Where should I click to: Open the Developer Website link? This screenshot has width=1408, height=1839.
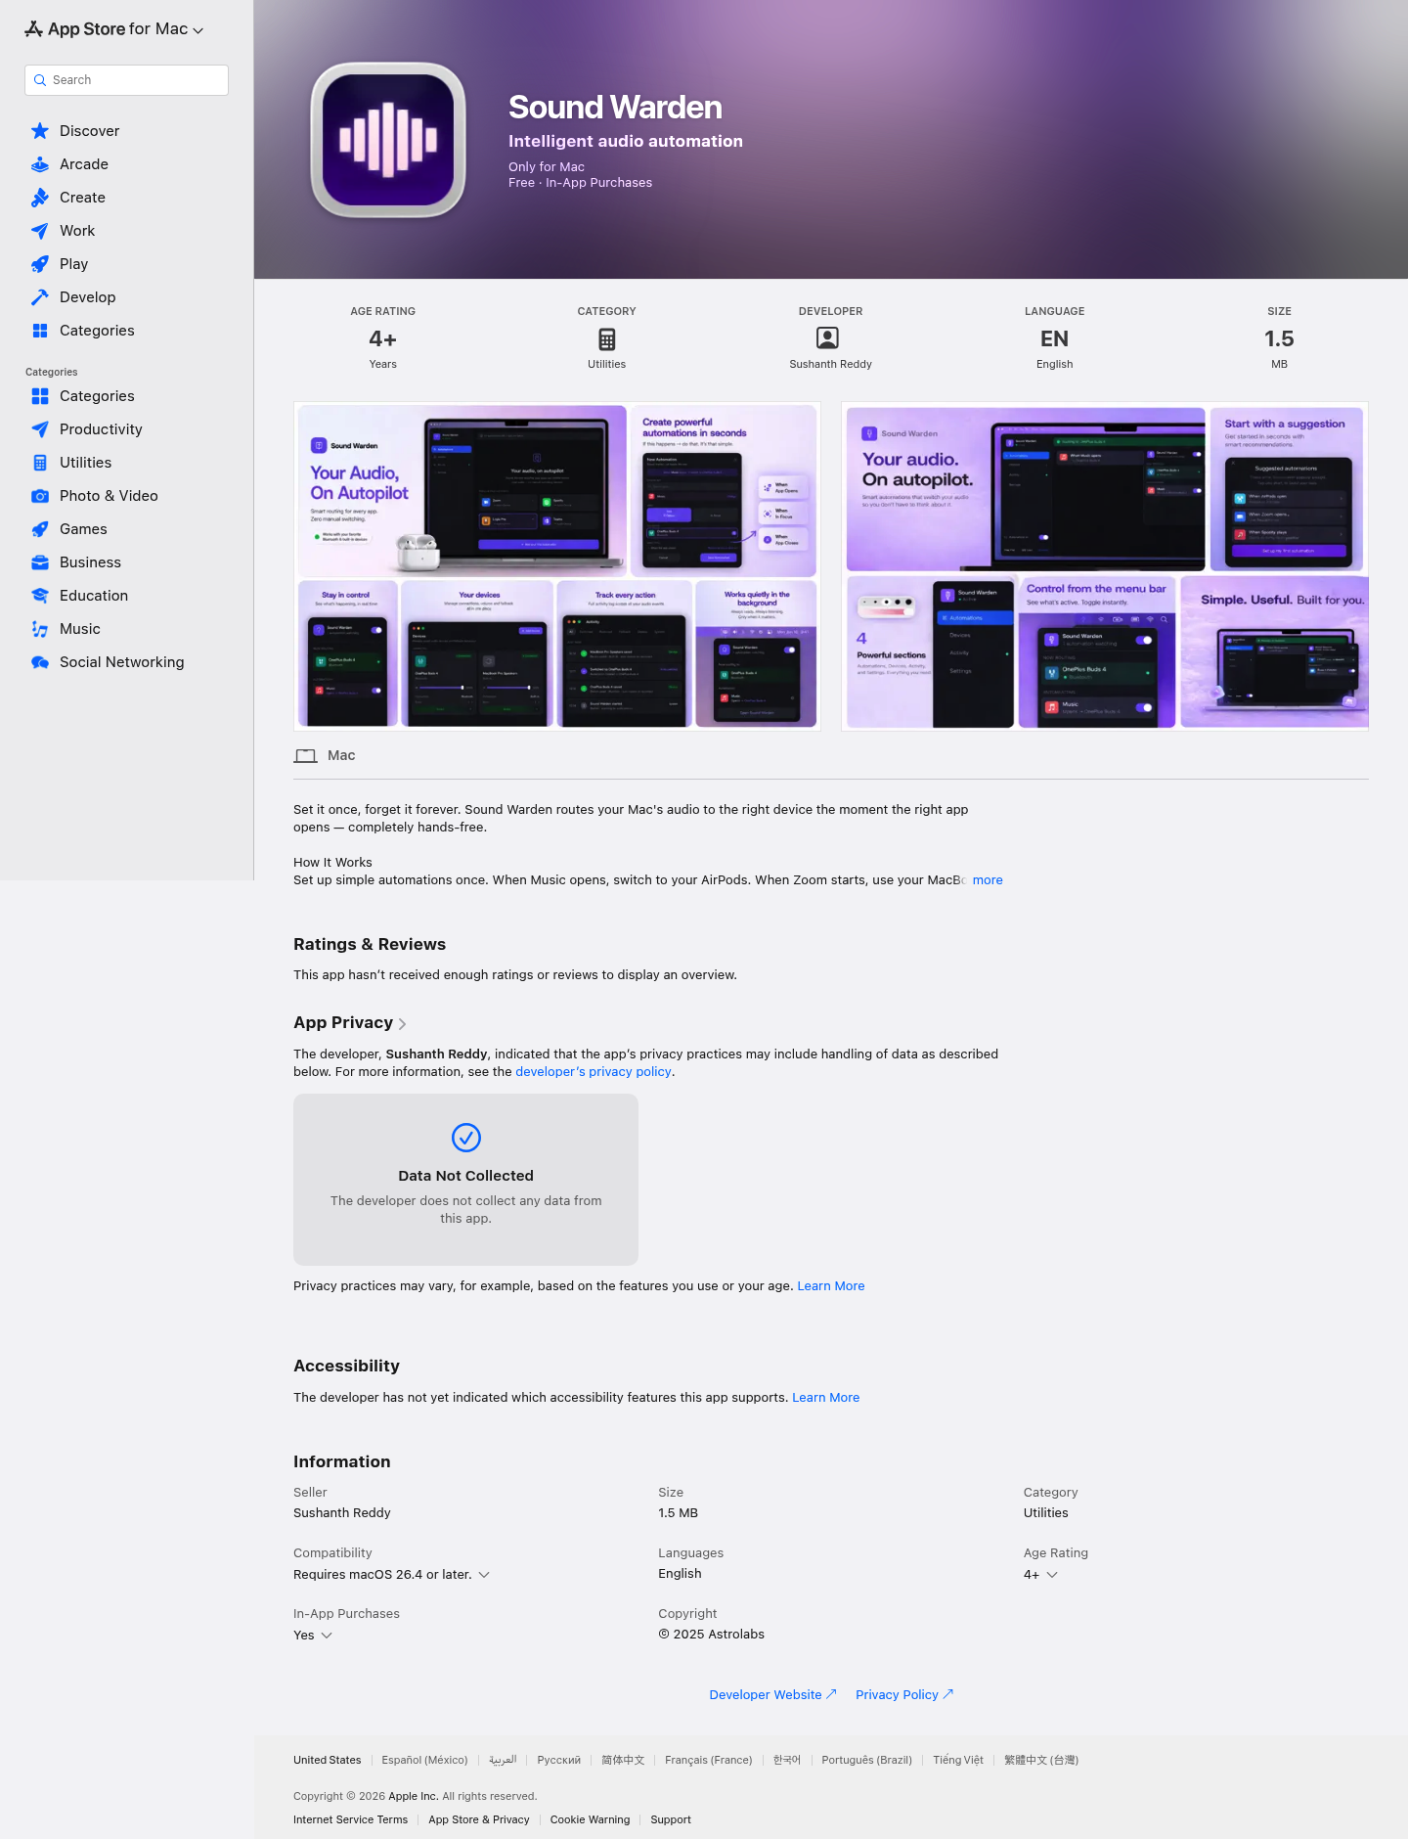tap(772, 1695)
